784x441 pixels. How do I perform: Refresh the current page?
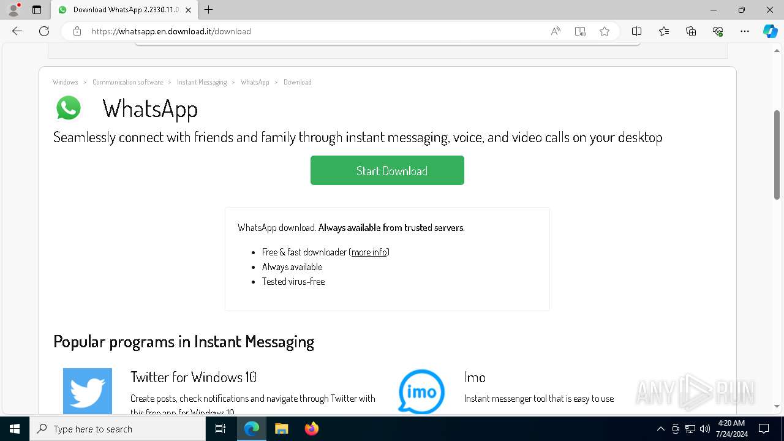click(x=44, y=31)
